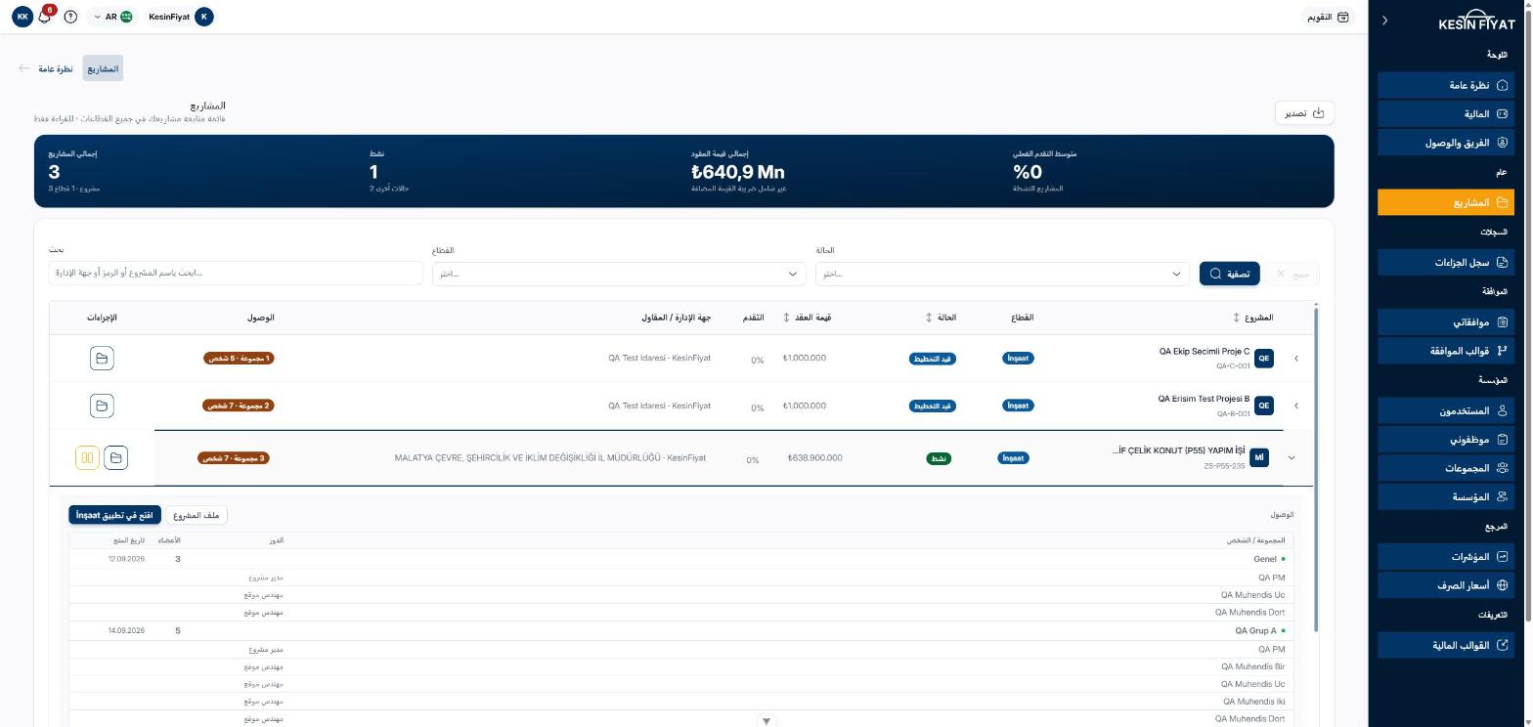Click the back arrow next to نظرة عامة breadcrumb

pyautogui.click(x=23, y=68)
